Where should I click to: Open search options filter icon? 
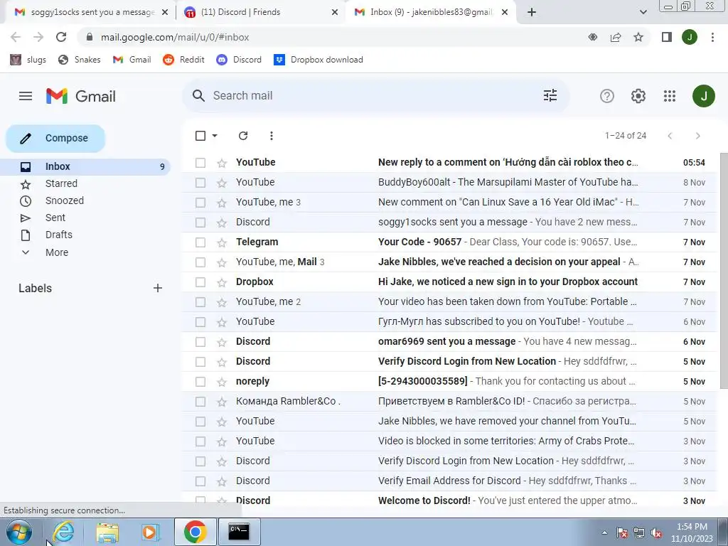coord(550,96)
